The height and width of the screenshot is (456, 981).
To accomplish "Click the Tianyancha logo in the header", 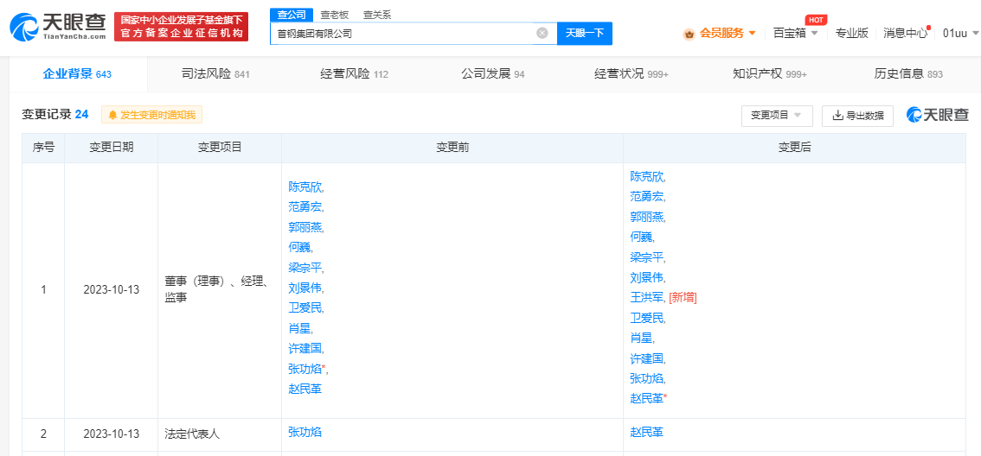I will point(58,27).
